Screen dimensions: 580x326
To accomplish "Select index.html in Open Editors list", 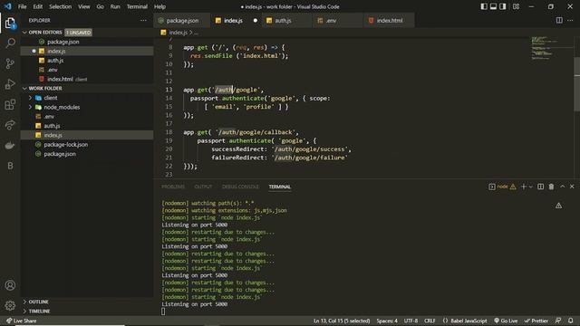I will pos(60,79).
